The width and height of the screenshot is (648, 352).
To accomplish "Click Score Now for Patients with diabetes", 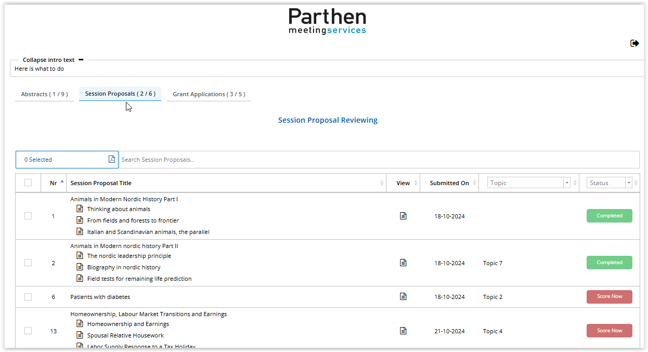I will [x=609, y=297].
